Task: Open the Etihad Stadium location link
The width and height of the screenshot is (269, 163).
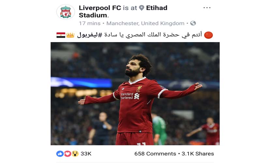Action: coord(123,11)
